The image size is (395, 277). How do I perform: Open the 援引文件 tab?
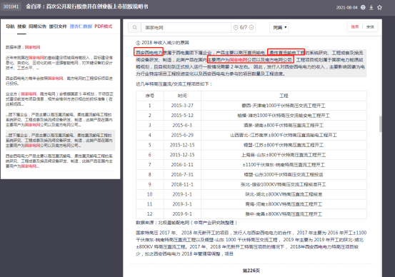tap(58, 26)
